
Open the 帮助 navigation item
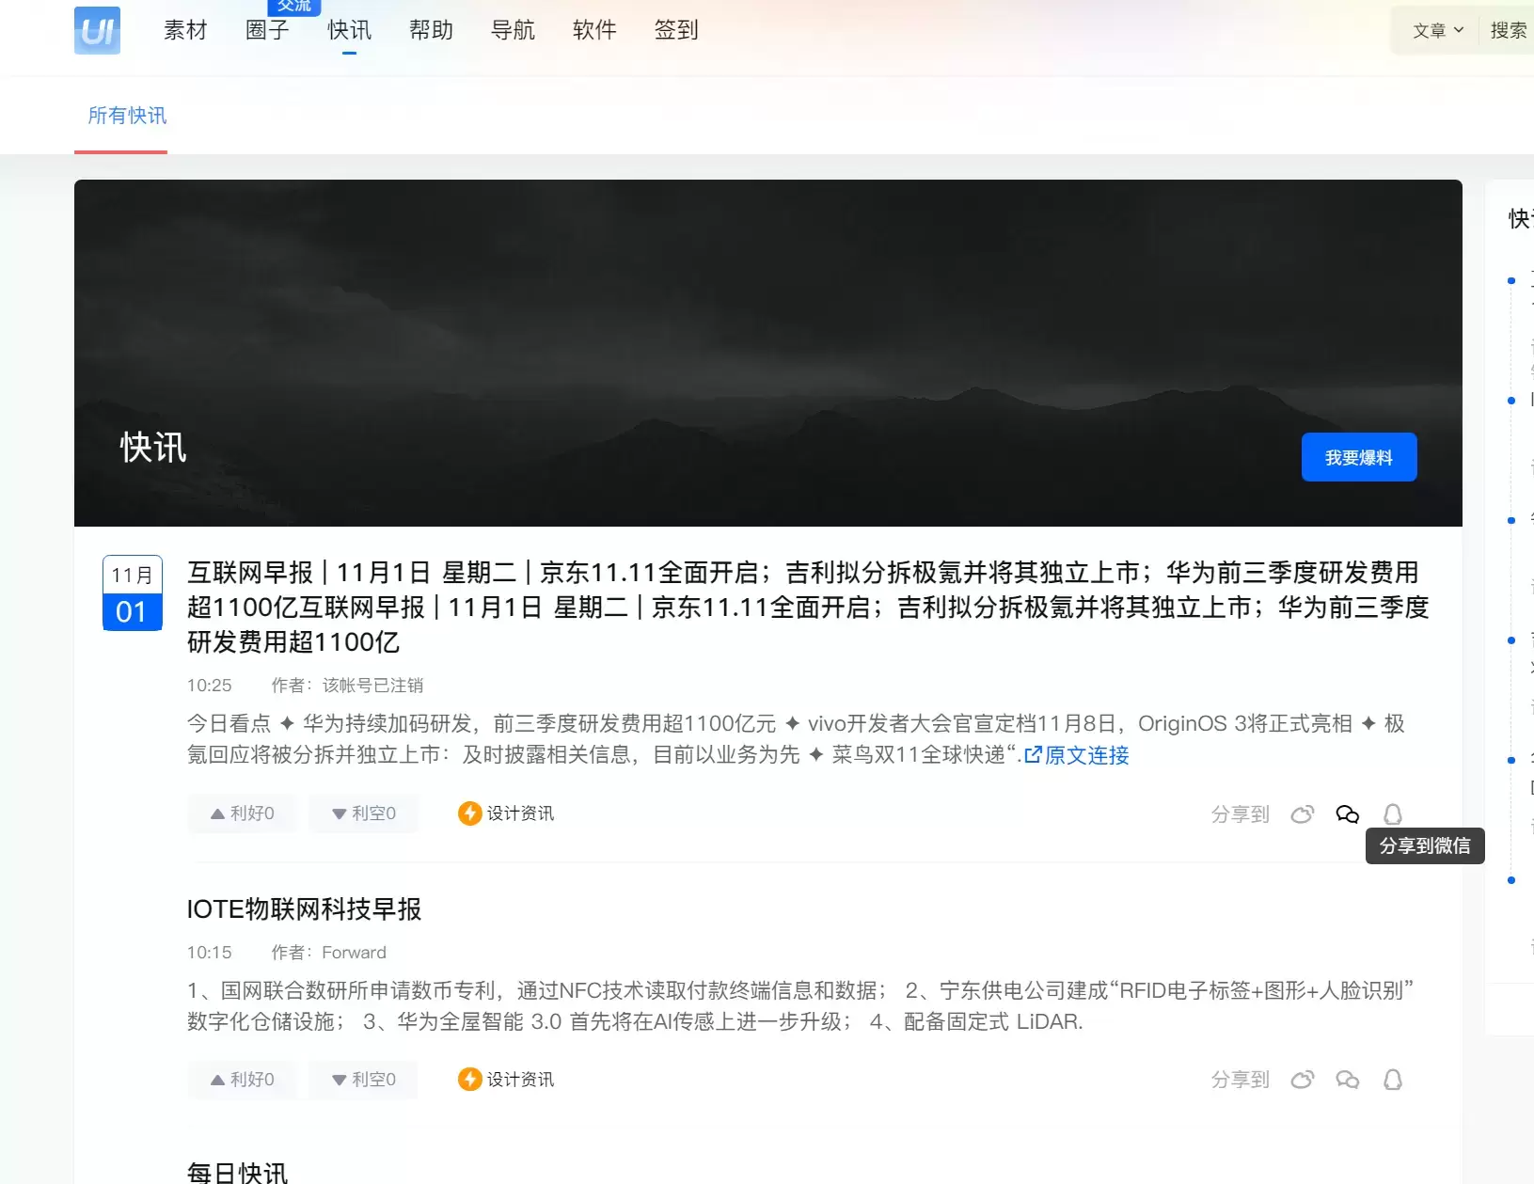click(431, 30)
